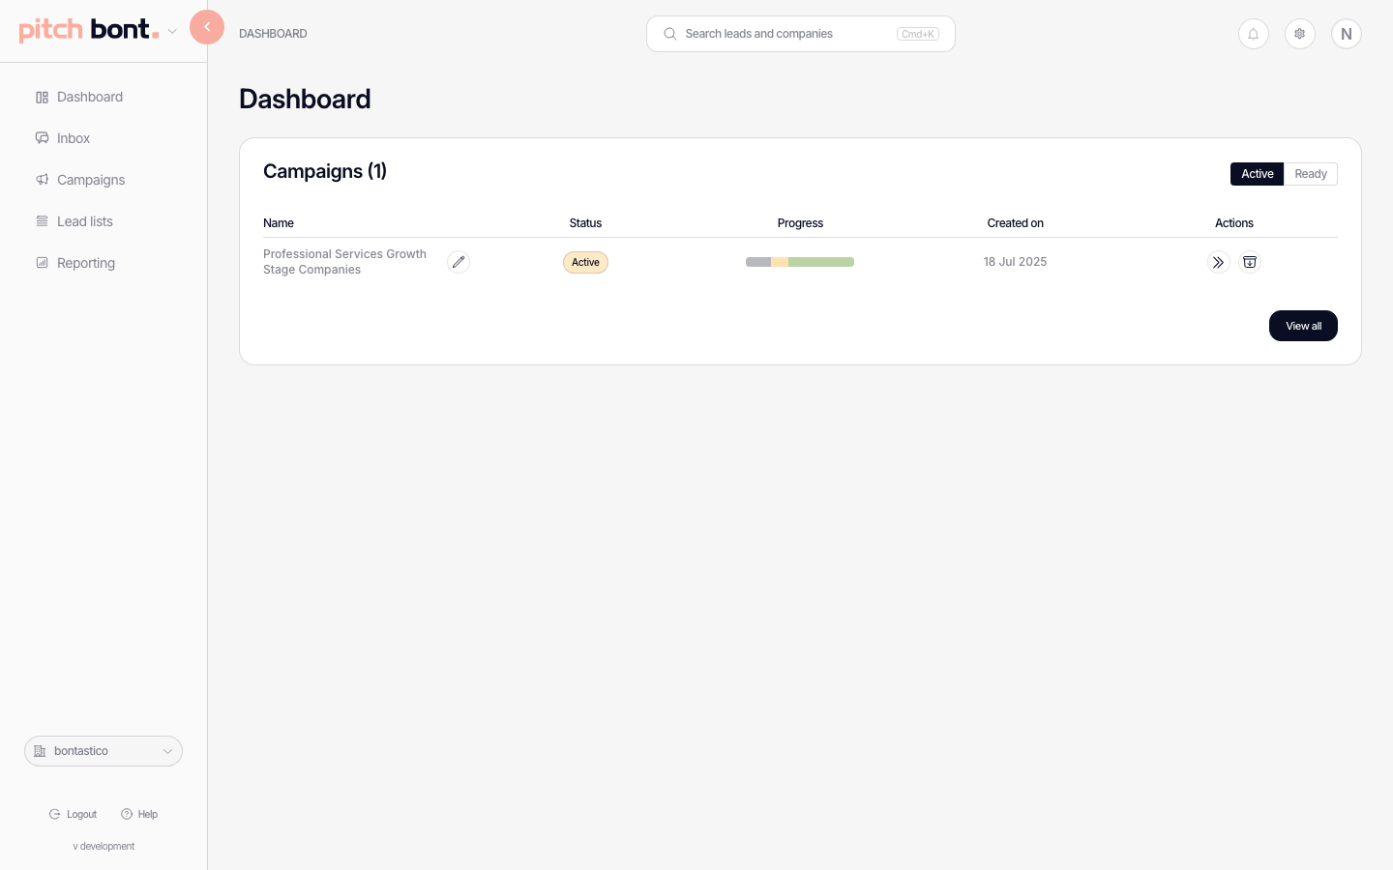The image size is (1393, 870).
Task: Click the Help question mark icon
Action: point(127,814)
